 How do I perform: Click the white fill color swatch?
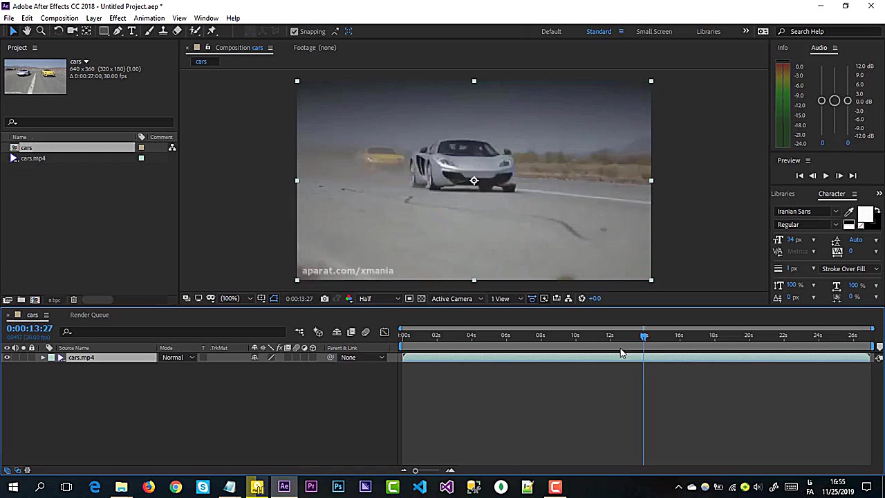[864, 214]
